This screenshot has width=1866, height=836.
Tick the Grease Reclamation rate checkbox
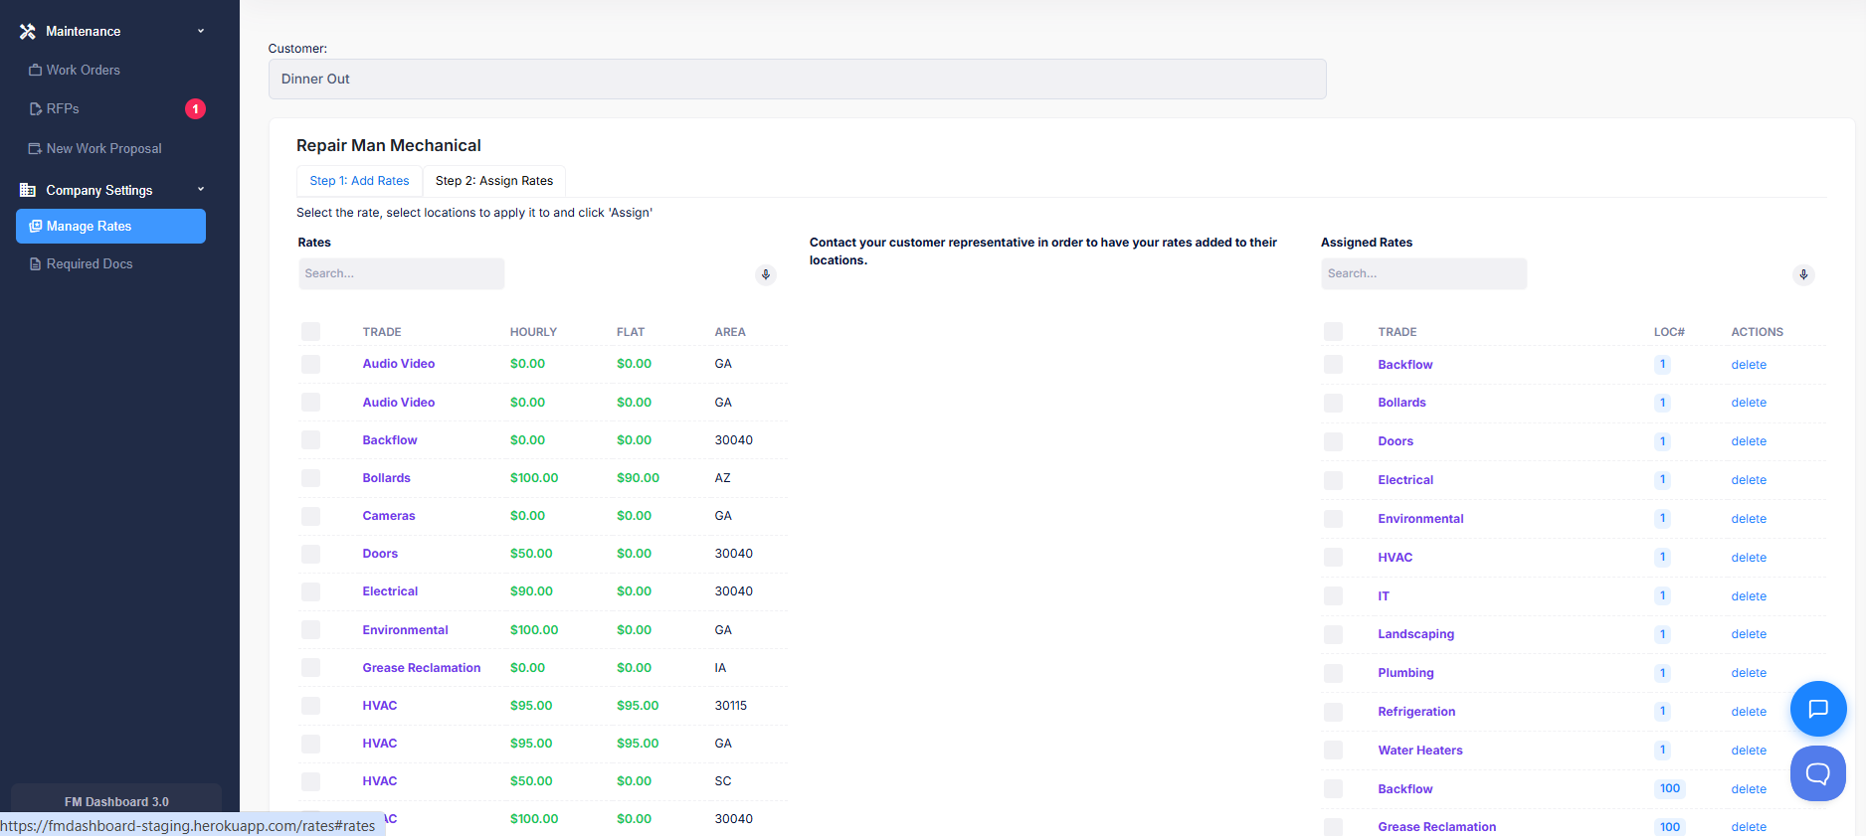[310, 668]
